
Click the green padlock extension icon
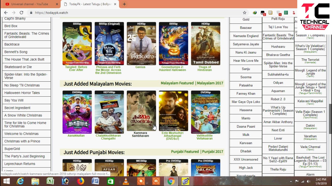tap(286, 13)
